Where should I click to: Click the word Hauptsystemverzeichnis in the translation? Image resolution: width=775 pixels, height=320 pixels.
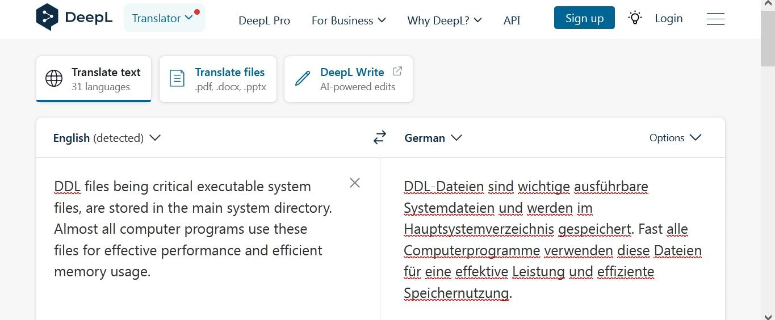[x=479, y=229]
